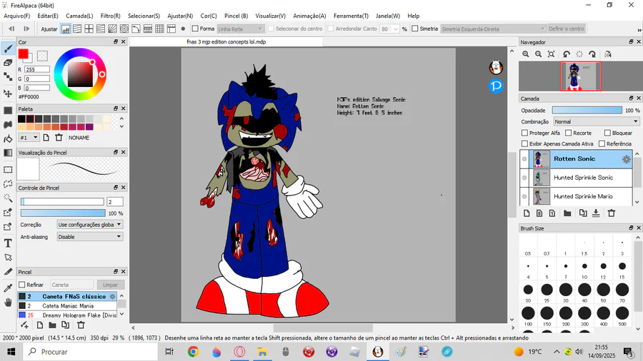Open Caneta FNaS clássico brush settings gear
Image resolution: width=643 pixels, height=361 pixels.
112,296
